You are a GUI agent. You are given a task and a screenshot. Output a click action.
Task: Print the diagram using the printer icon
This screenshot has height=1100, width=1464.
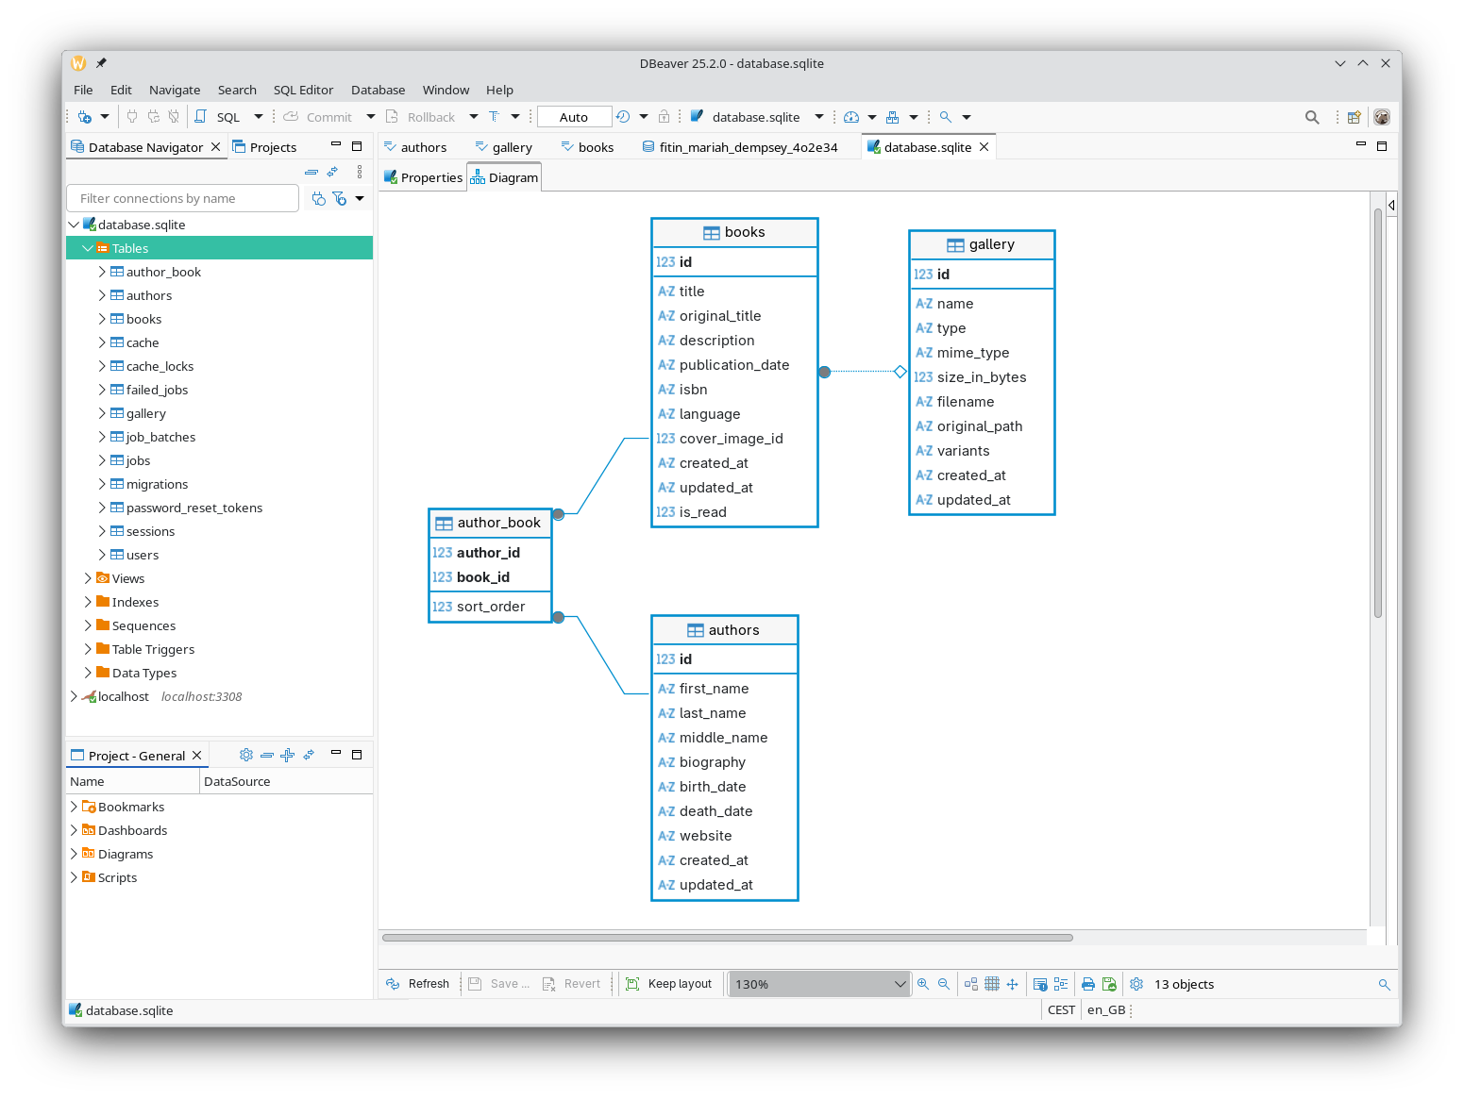1088,984
